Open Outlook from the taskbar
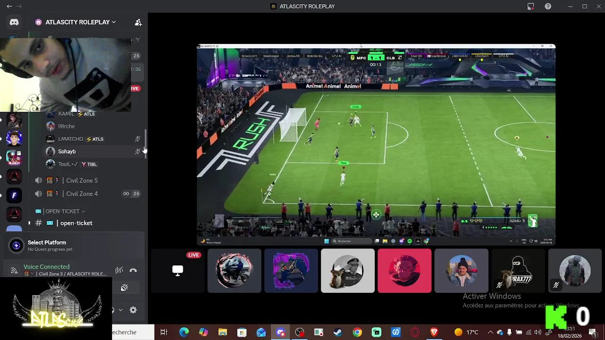The height and width of the screenshot is (340, 605). pos(261,332)
